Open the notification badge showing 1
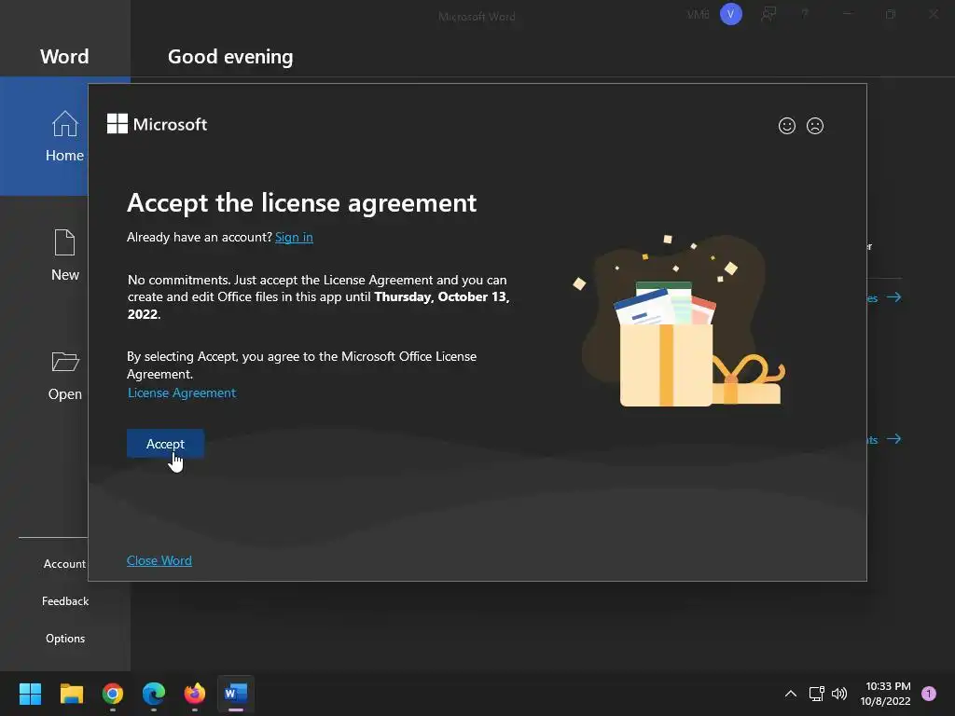The height and width of the screenshot is (716, 955). tap(929, 694)
